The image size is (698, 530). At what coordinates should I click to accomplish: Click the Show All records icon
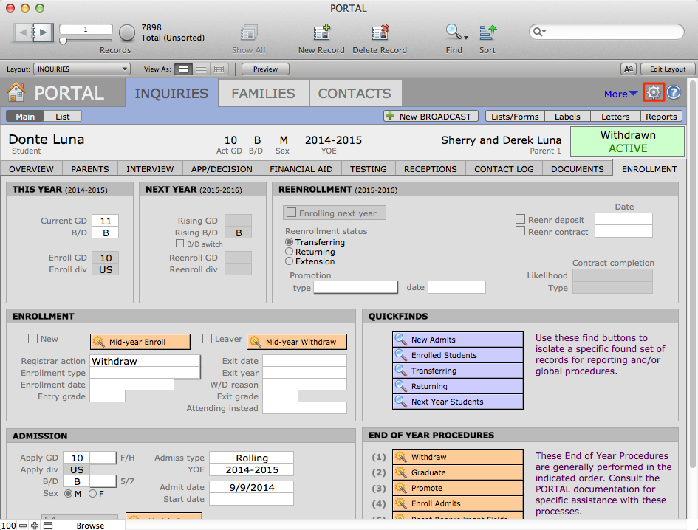(x=249, y=33)
